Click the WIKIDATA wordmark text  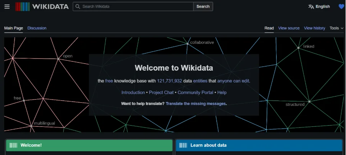[50, 6]
